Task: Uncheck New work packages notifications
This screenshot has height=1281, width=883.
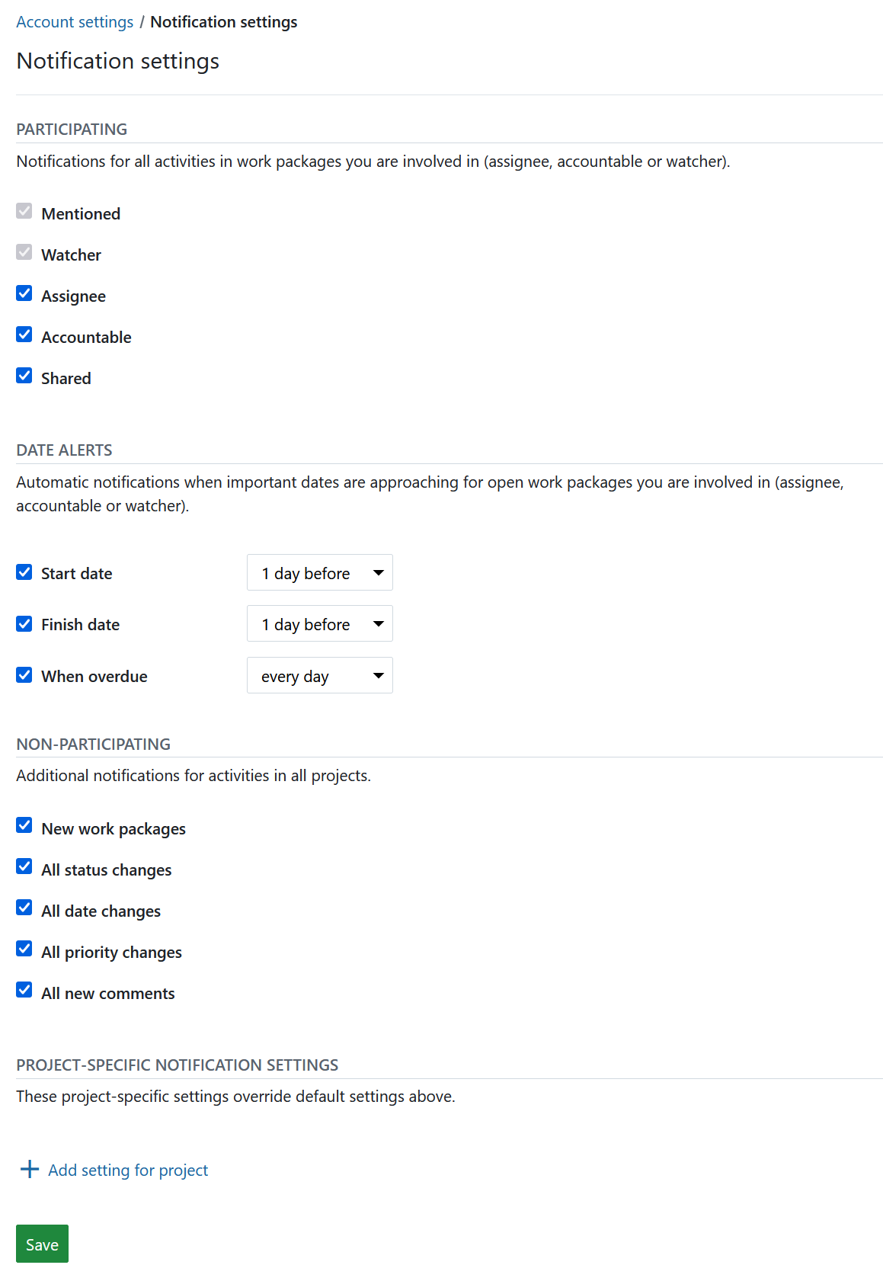Action: coord(24,825)
